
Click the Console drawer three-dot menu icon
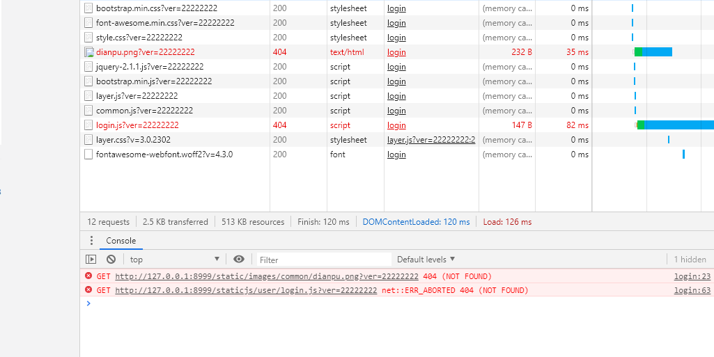point(91,241)
